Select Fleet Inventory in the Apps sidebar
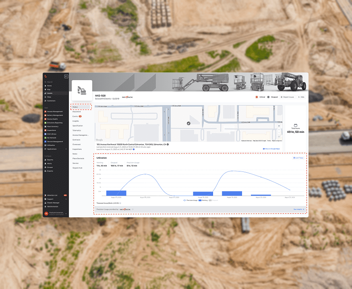 pyautogui.click(x=52, y=127)
